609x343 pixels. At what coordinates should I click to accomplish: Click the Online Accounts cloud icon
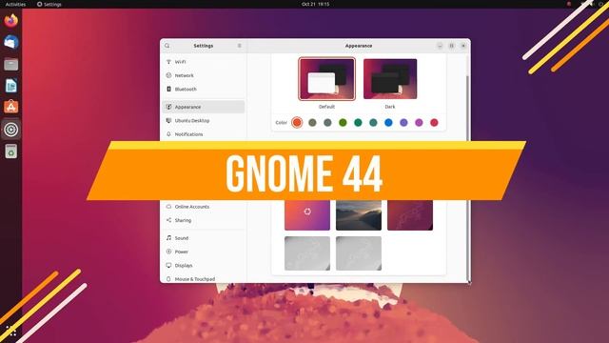coord(168,207)
